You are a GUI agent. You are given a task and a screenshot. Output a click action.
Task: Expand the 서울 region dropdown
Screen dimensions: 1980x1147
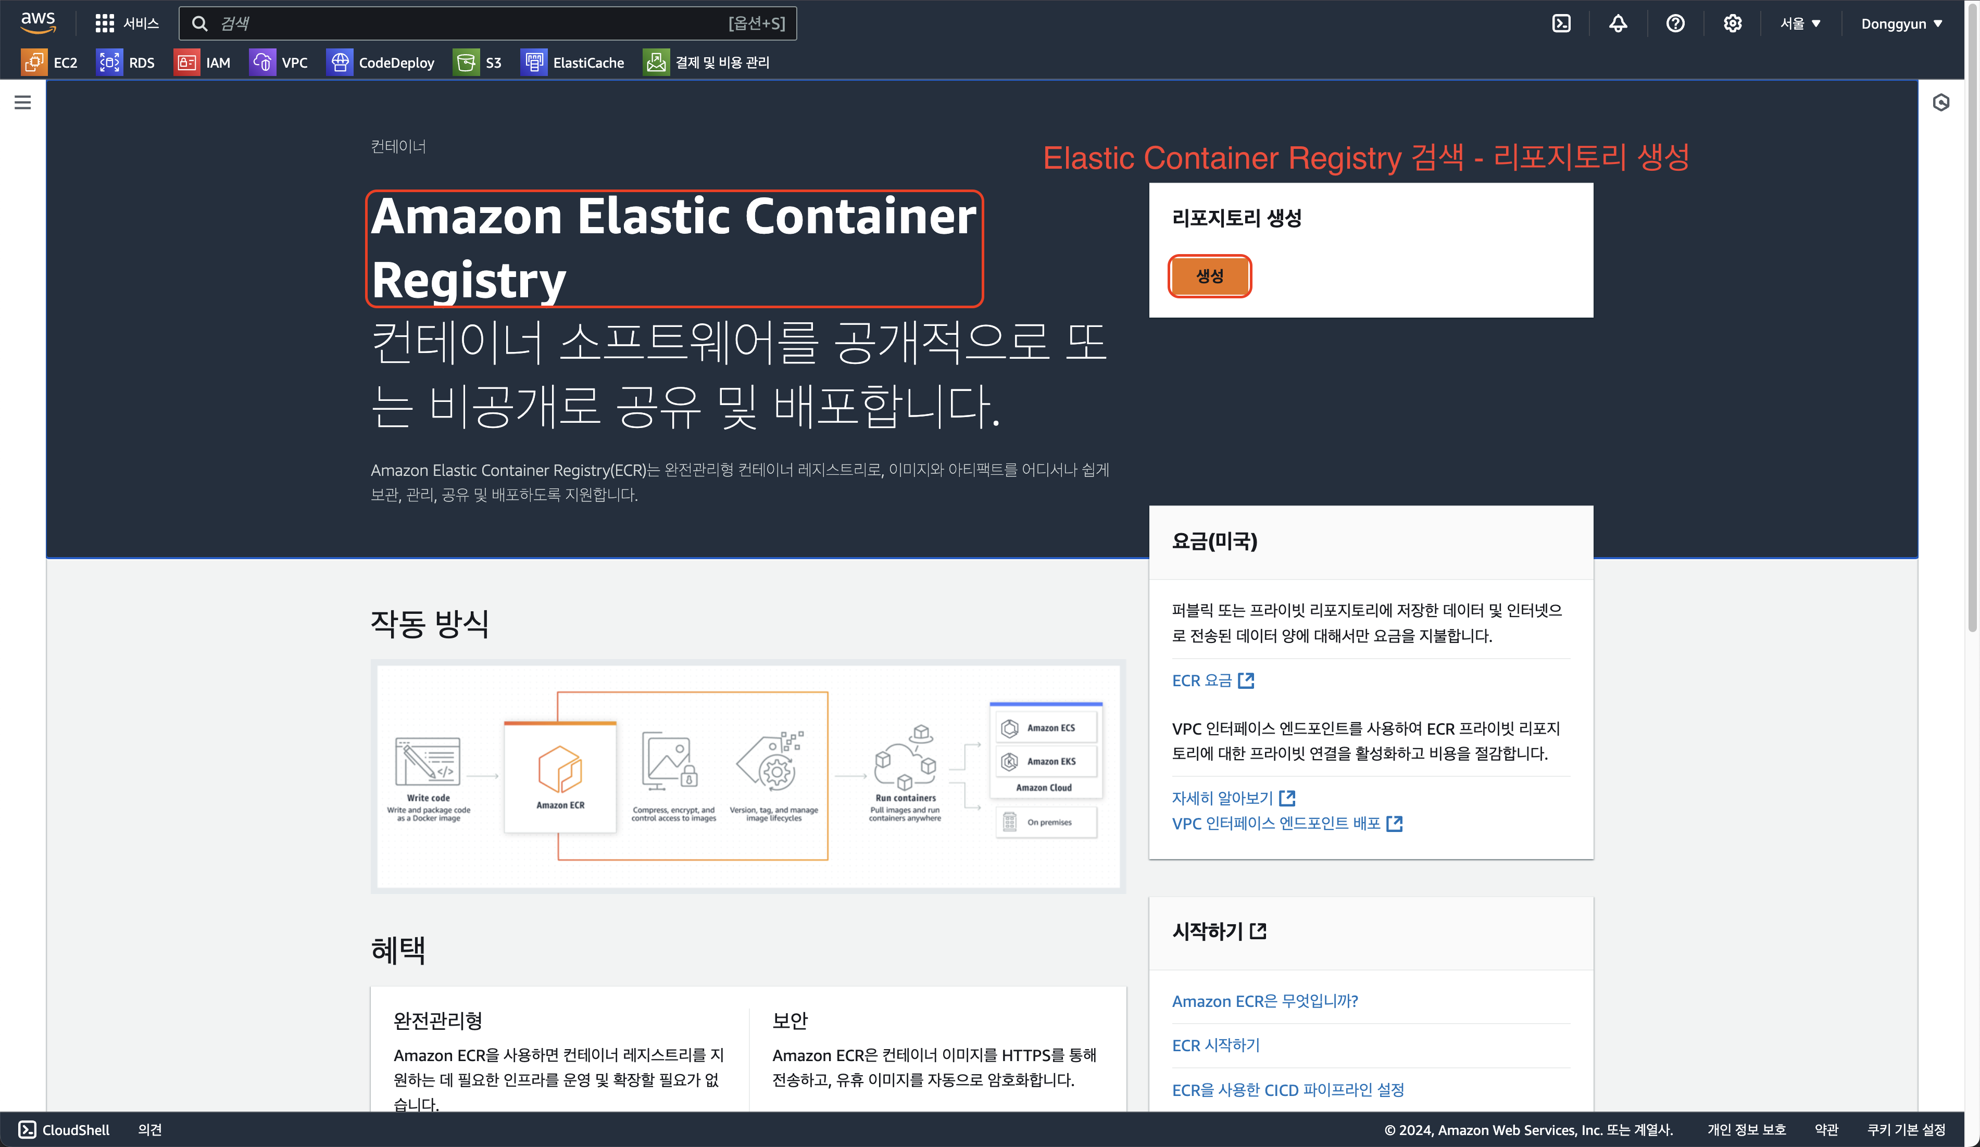point(1800,23)
